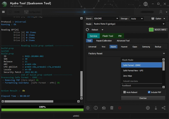This screenshot has width=169, height=119.
Task: Switch to the Service tab
Action: (x=93, y=36)
